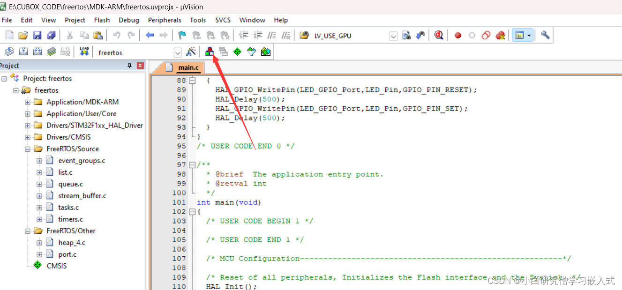Expand Drivers/STM32F1xx_HAL_Driver folder
Viewport: 622px width, 290px height.
[28, 126]
